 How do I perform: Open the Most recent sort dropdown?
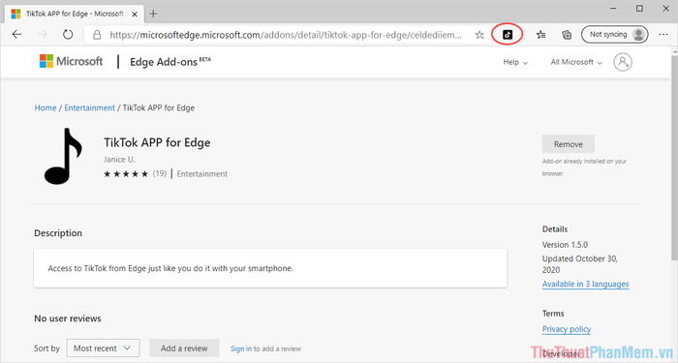coord(103,348)
